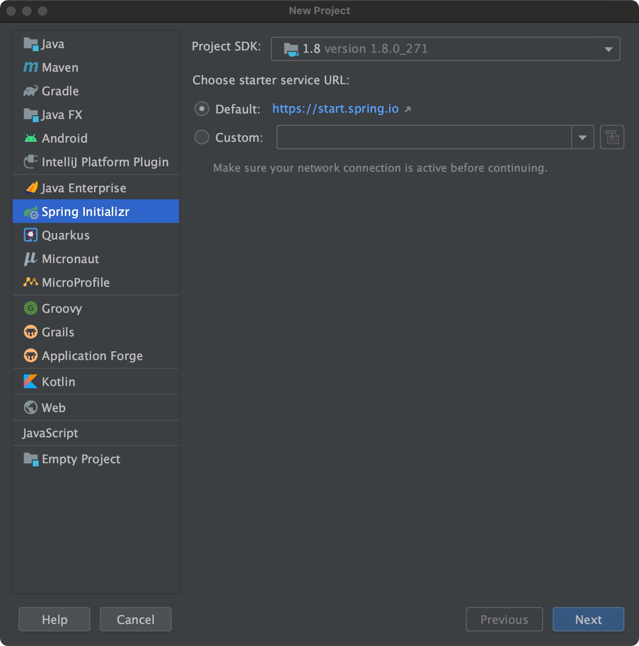Select MicroProfile label in the list

76,282
